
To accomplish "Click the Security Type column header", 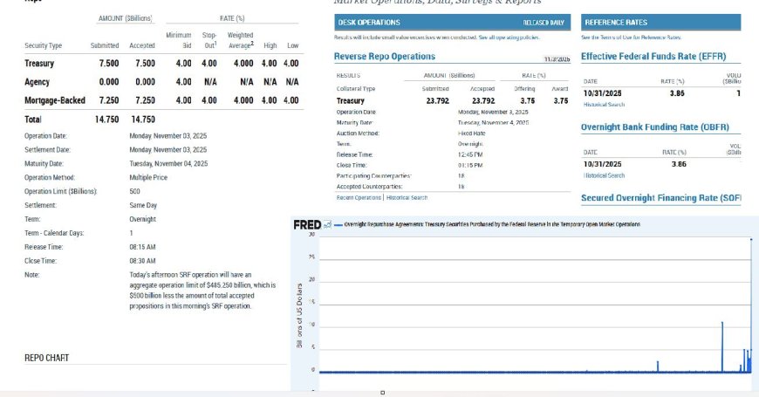I will click(x=43, y=45).
